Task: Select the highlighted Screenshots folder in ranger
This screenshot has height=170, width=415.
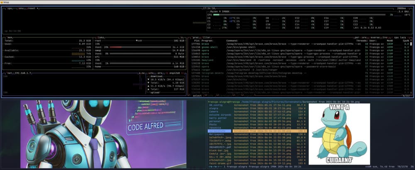Action: [x=220, y=131]
